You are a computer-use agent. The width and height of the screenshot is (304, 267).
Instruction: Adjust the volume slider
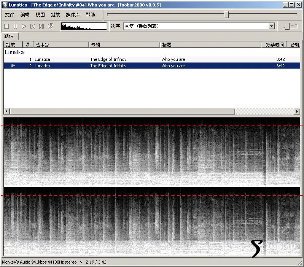[287, 26]
